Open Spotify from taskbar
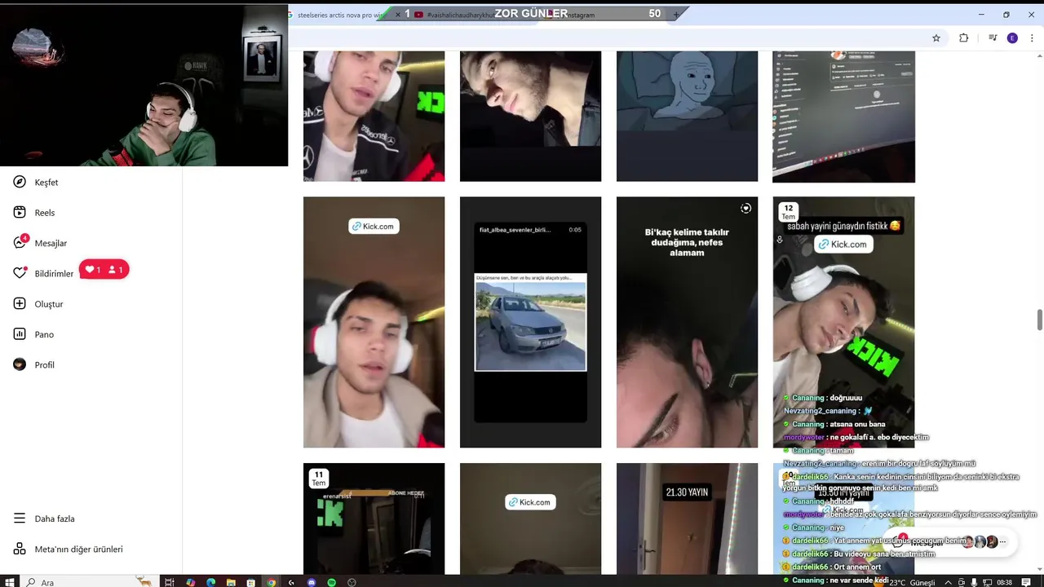 [331, 582]
